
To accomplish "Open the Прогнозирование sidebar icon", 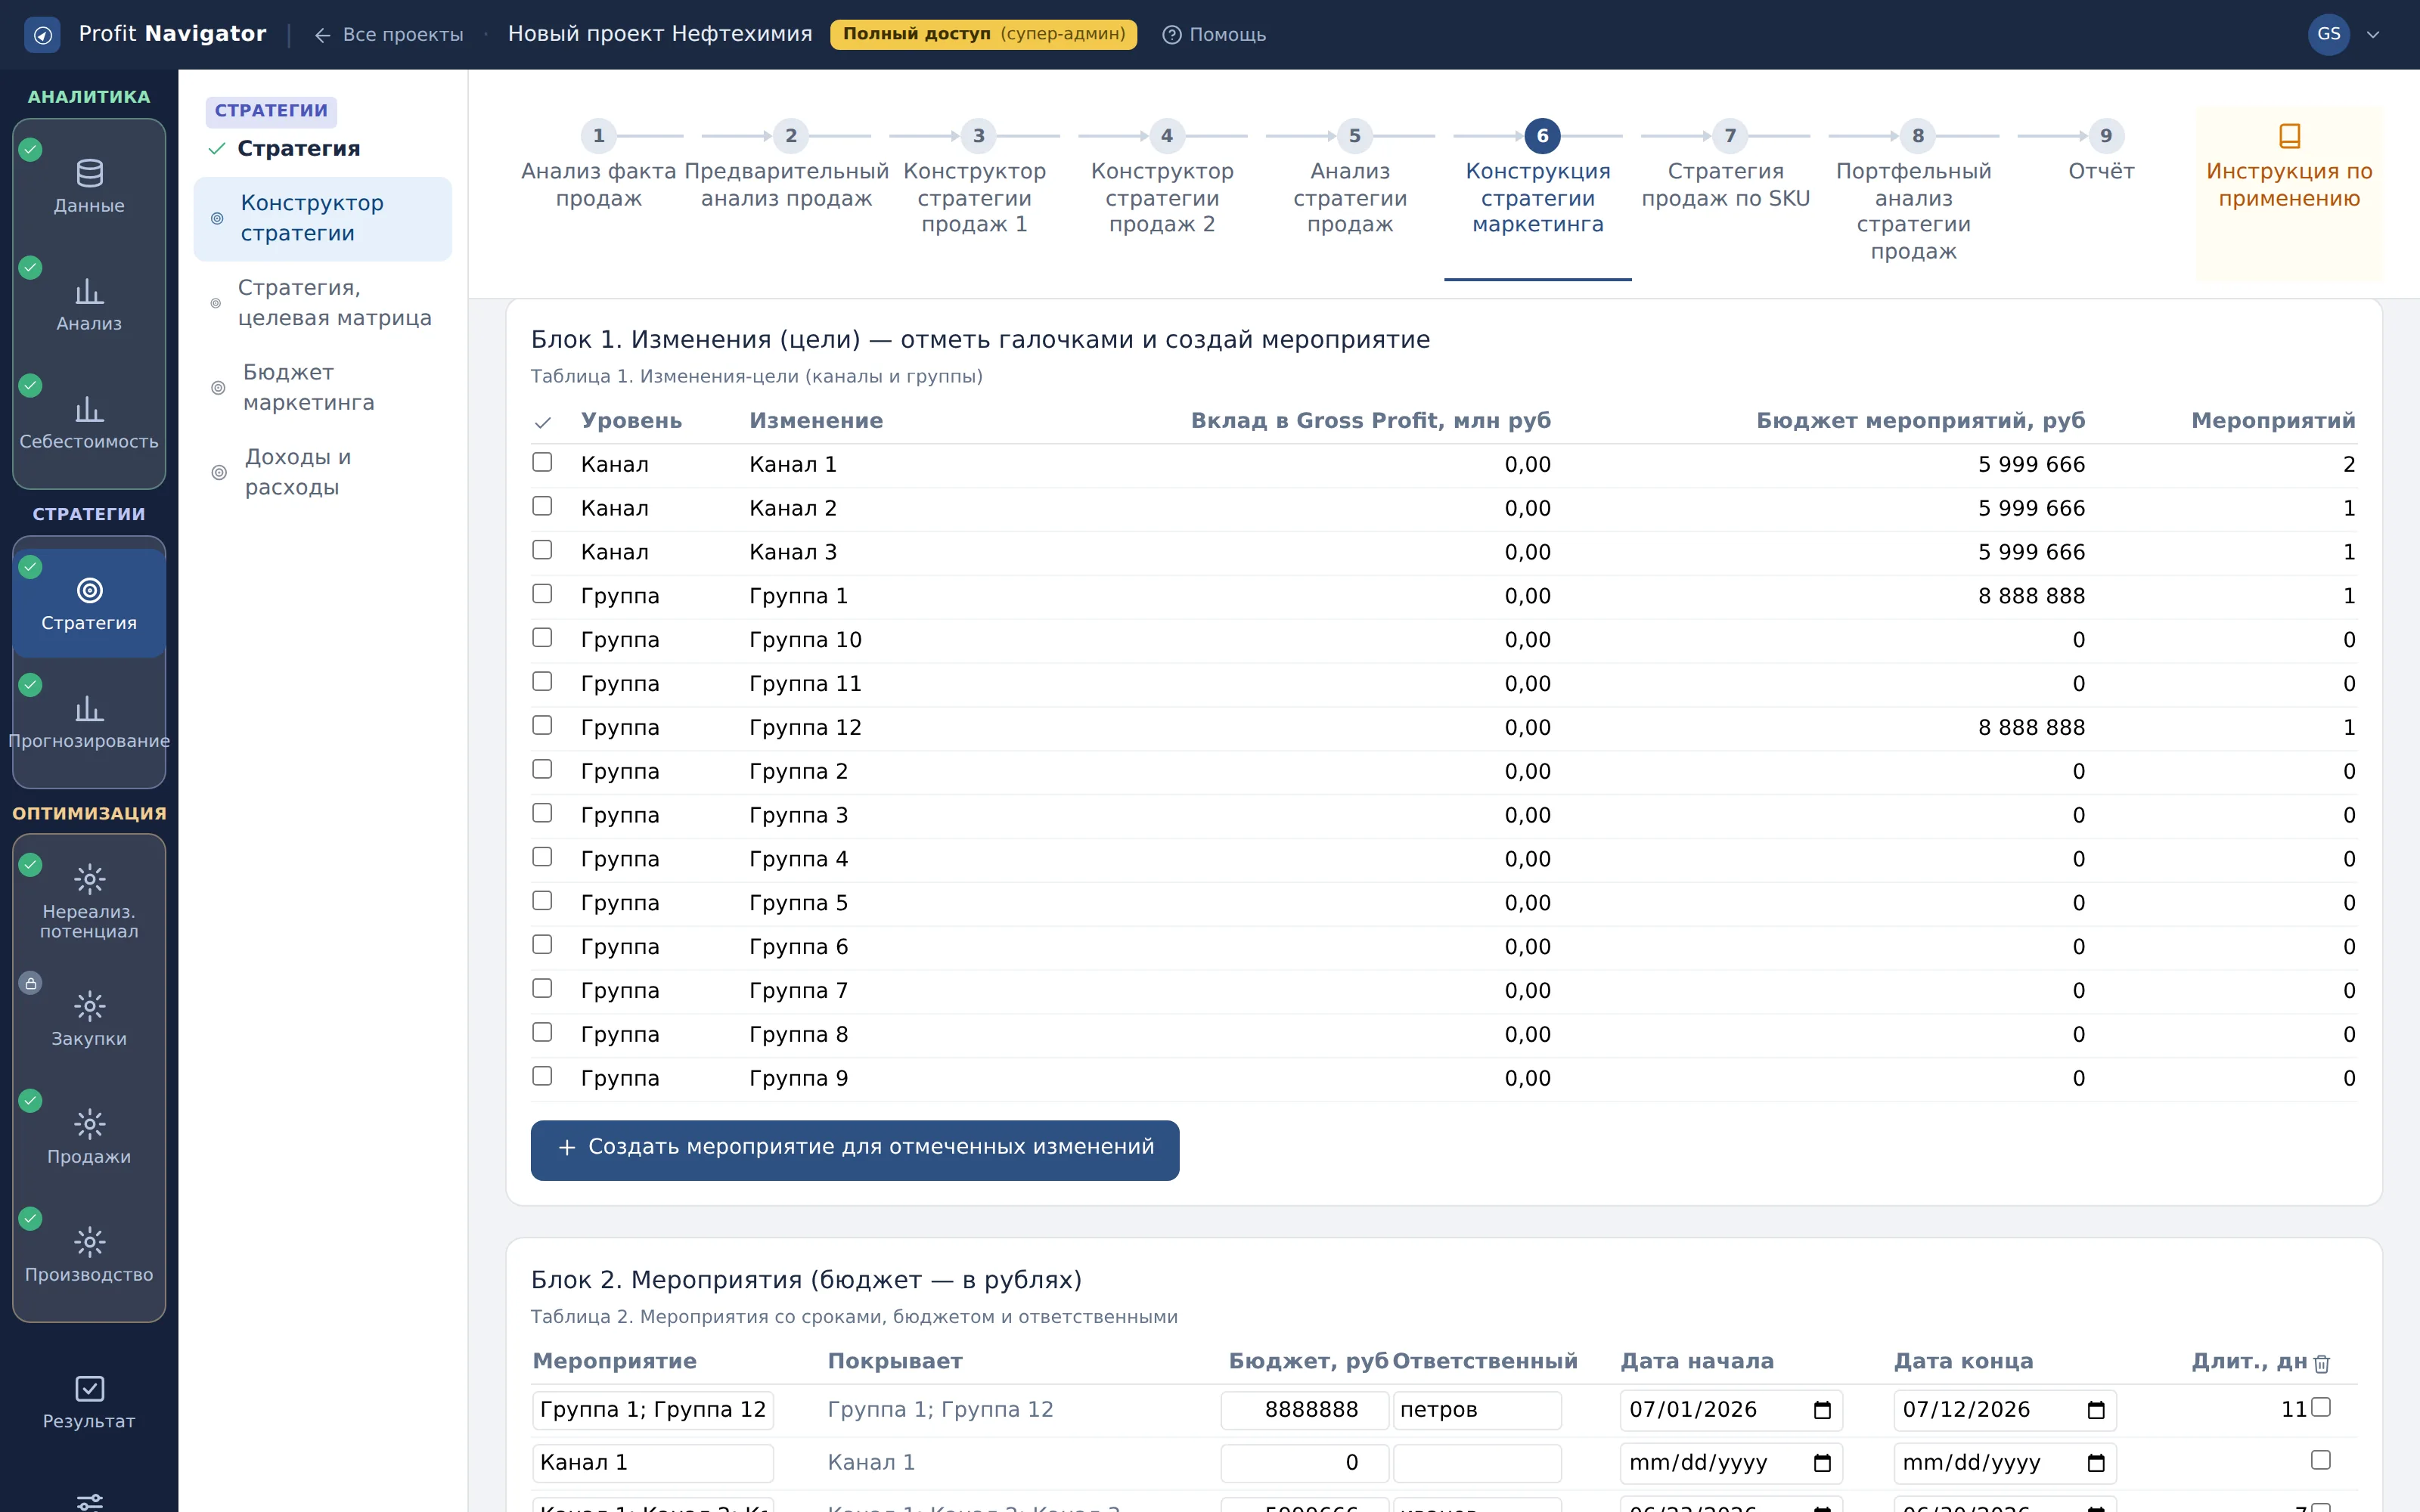I will (x=89, y=709).
